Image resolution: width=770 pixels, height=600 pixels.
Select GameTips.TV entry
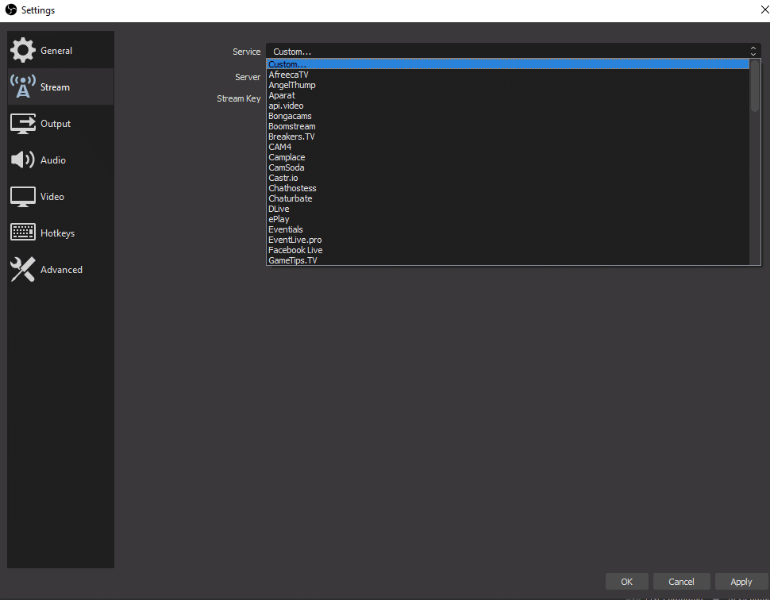(508, 260)
